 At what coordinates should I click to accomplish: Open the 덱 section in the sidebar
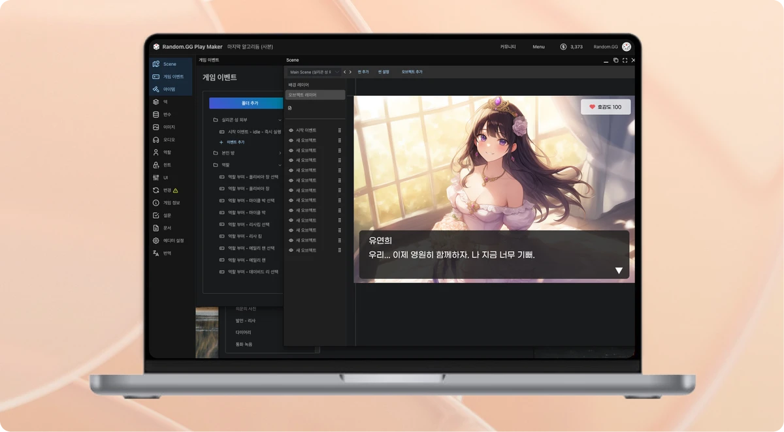coord(160,102)
